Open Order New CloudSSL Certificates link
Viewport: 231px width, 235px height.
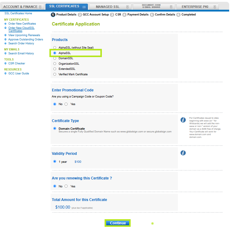[x=22, y=29]
